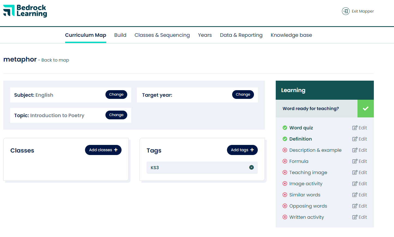Edit the Formula

point(360,161)
